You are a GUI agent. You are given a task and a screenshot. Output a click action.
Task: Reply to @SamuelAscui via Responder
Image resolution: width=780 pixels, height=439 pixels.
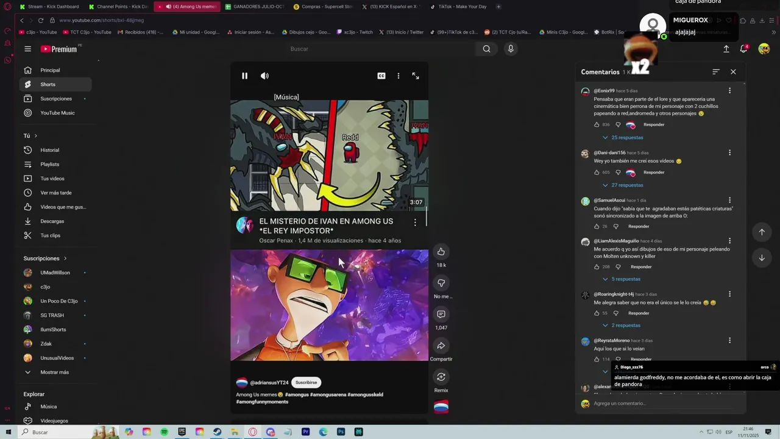(x=639, y=226)
